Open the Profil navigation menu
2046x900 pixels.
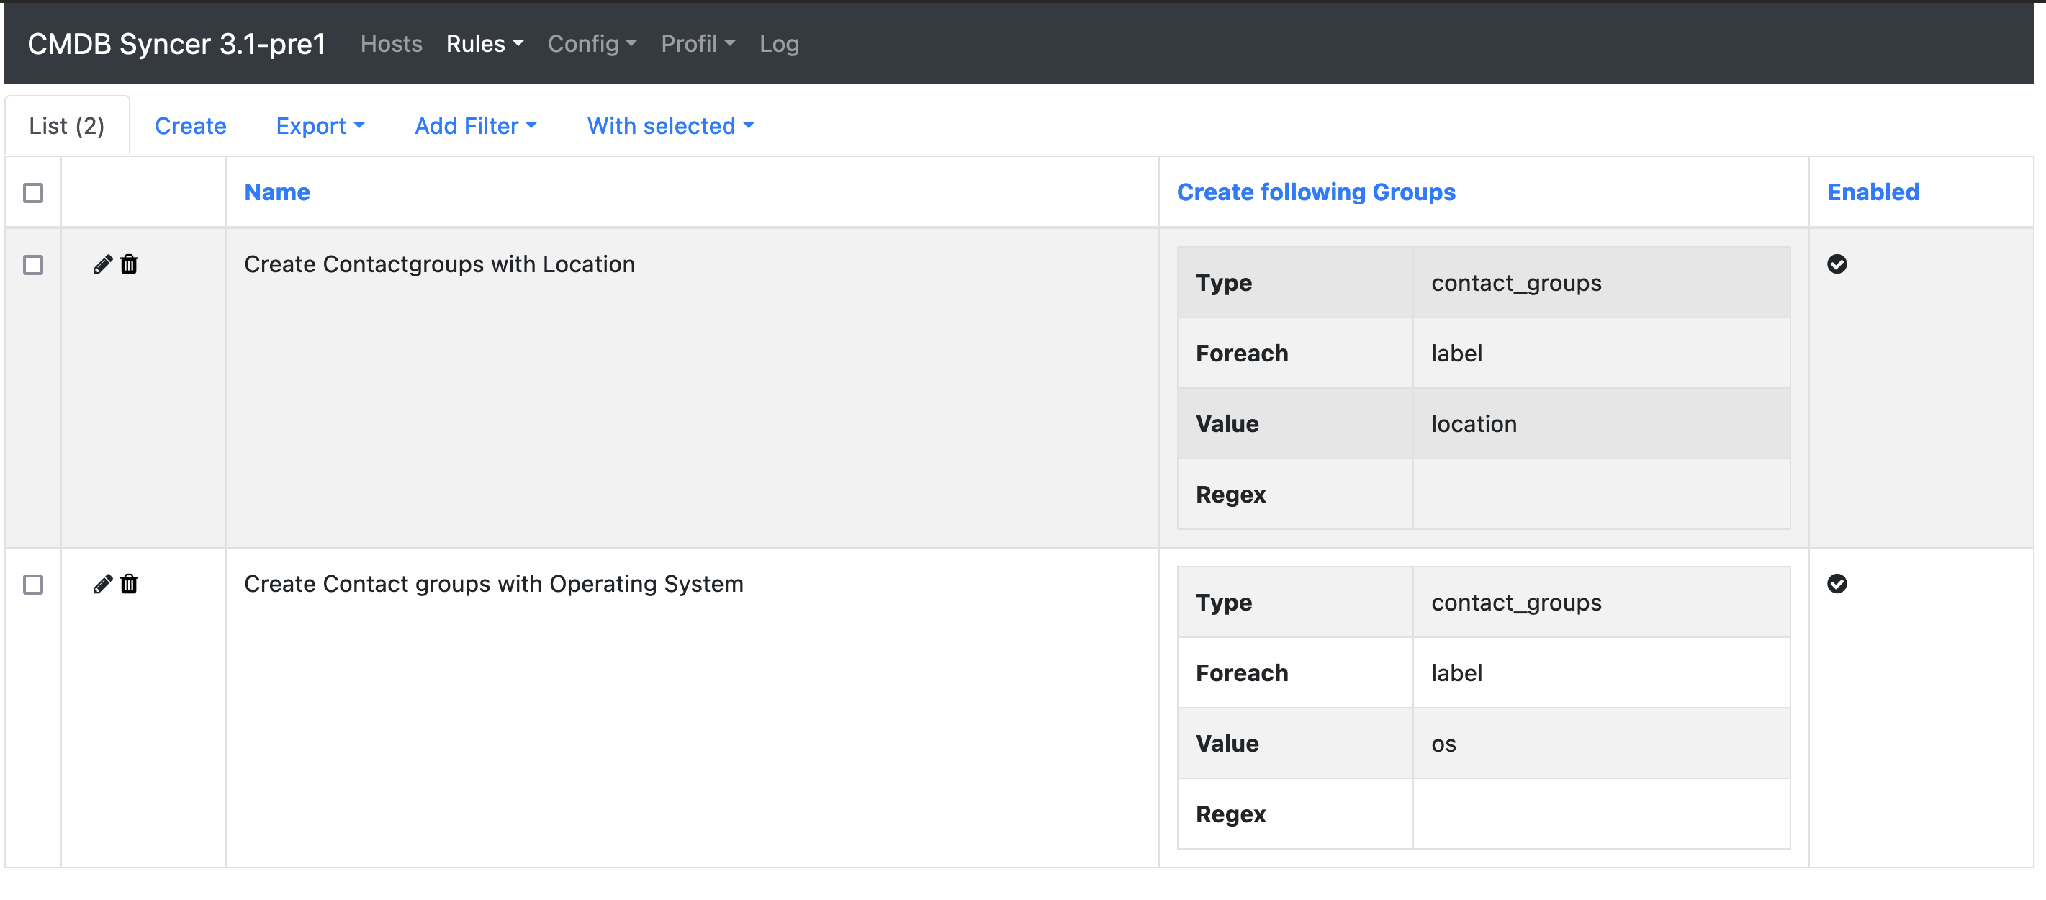(x=698, y=44)
